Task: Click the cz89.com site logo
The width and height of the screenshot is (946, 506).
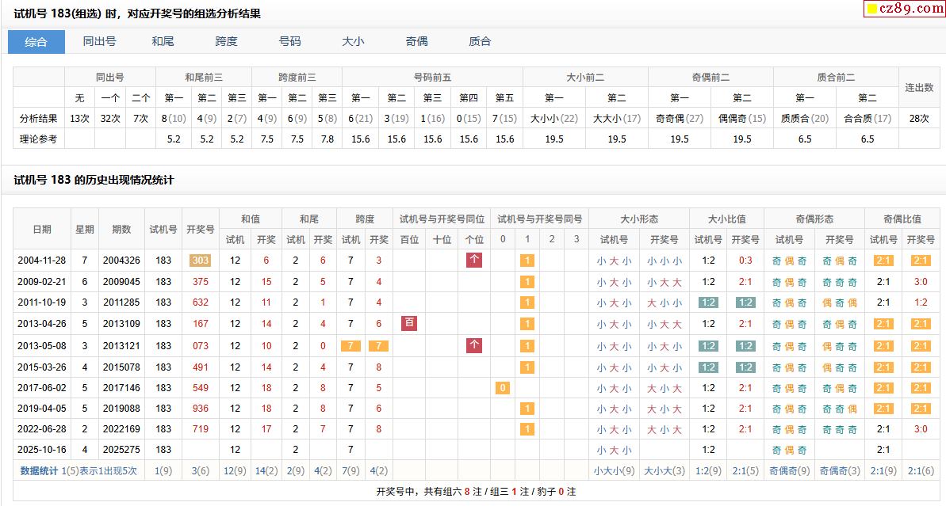Action: (x=904, y=9)
